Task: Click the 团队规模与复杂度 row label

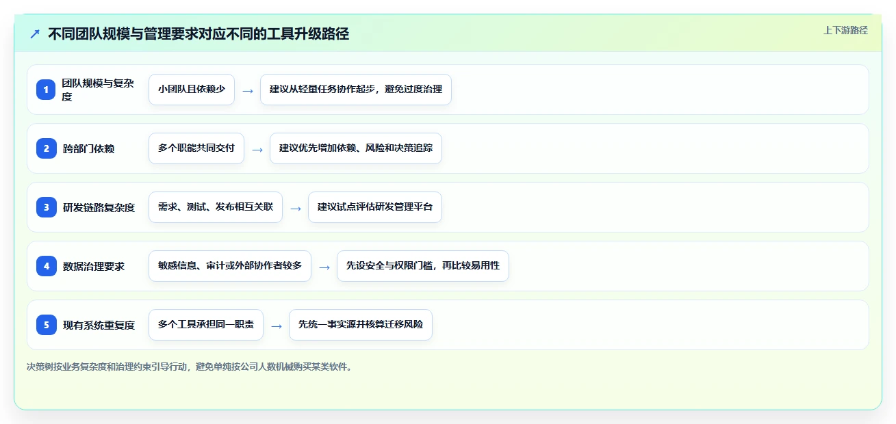Action: click(x=98, y=90)
